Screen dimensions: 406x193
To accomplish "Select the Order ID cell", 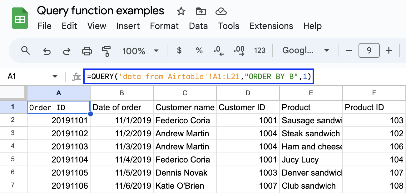I will tap(59, 107).
